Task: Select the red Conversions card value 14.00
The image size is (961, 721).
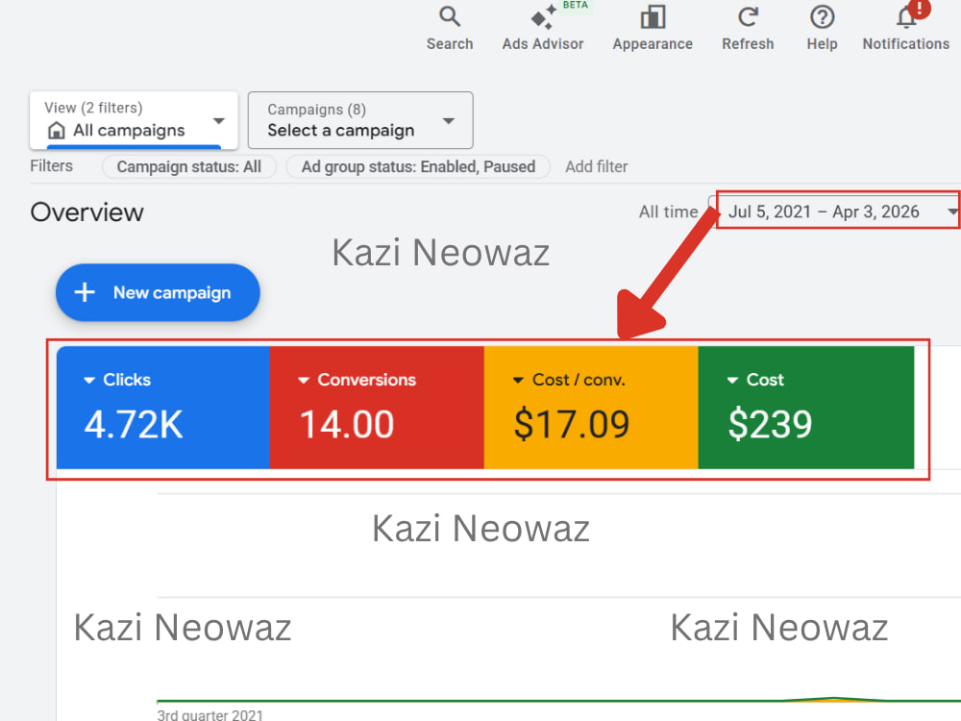Action: tap(346, 424)
